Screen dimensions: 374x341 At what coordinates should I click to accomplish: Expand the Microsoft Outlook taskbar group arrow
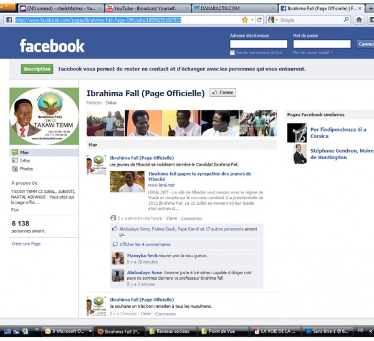coord(90,332)
